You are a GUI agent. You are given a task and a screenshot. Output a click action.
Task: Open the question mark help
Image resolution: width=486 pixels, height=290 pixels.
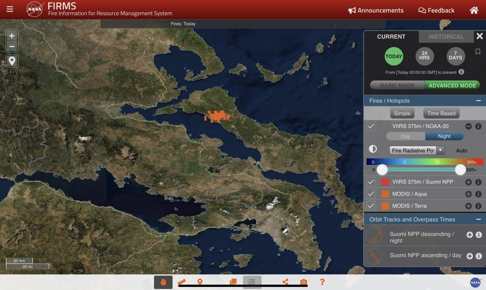[322, 282]
